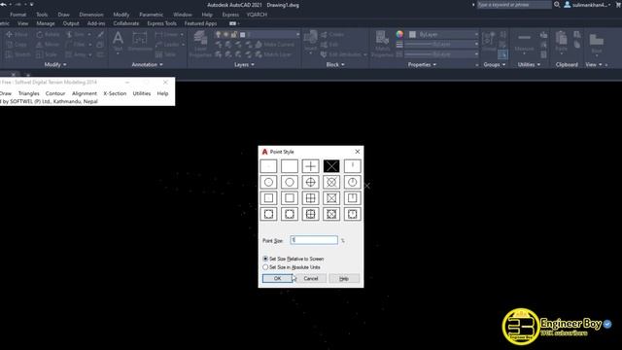The width and height of the screenshot is (622, 350).
Task: Select the circle-in-square with tick point style
Action: pos(352,214)
